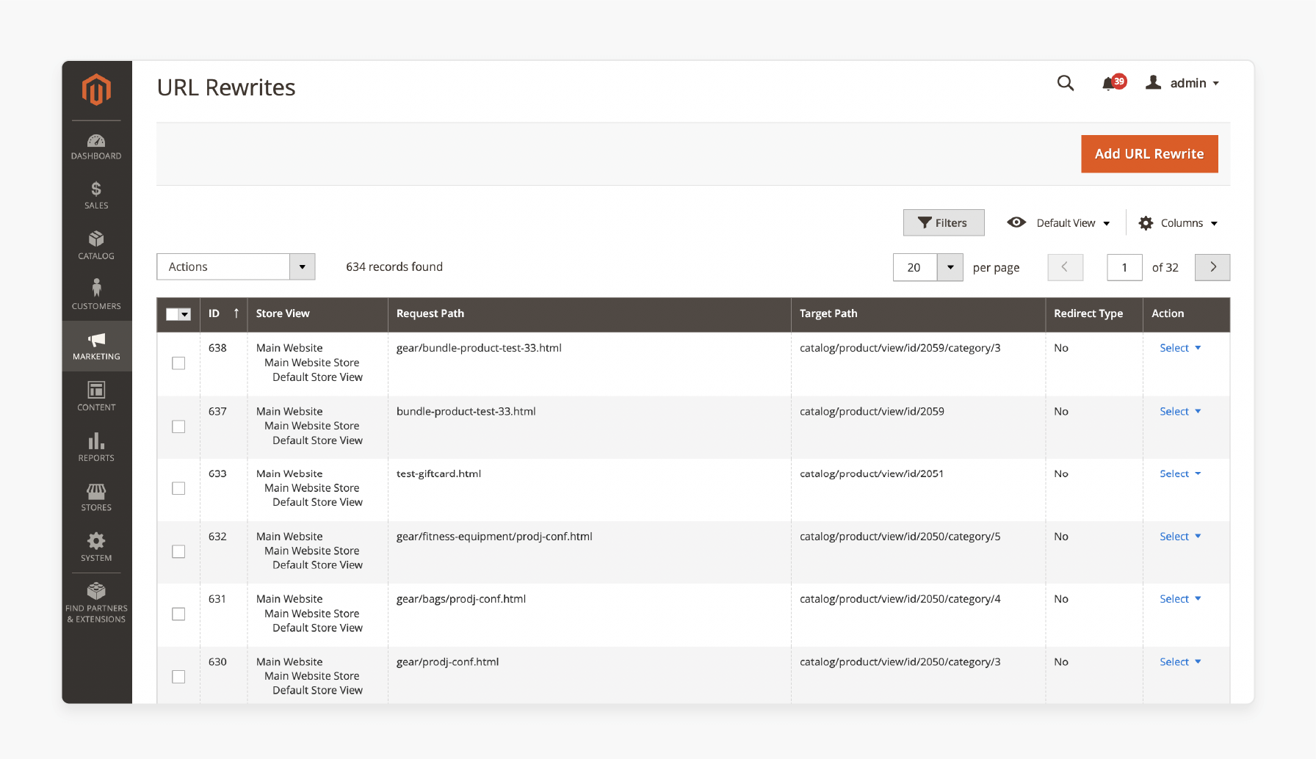Open the Reports bar chart icon
The image size is (1316, 759).
coord(96,440)
